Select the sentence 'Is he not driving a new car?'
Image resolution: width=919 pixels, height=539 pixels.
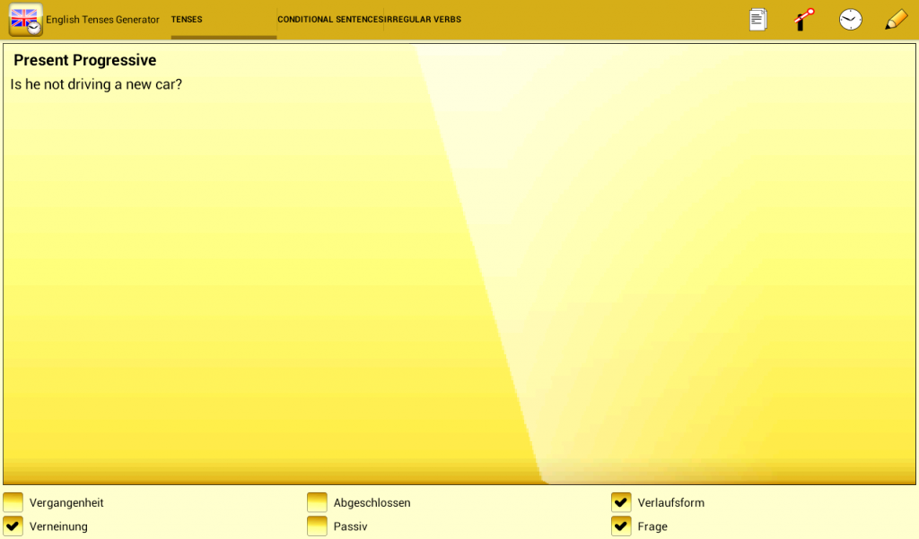point(96,85)
